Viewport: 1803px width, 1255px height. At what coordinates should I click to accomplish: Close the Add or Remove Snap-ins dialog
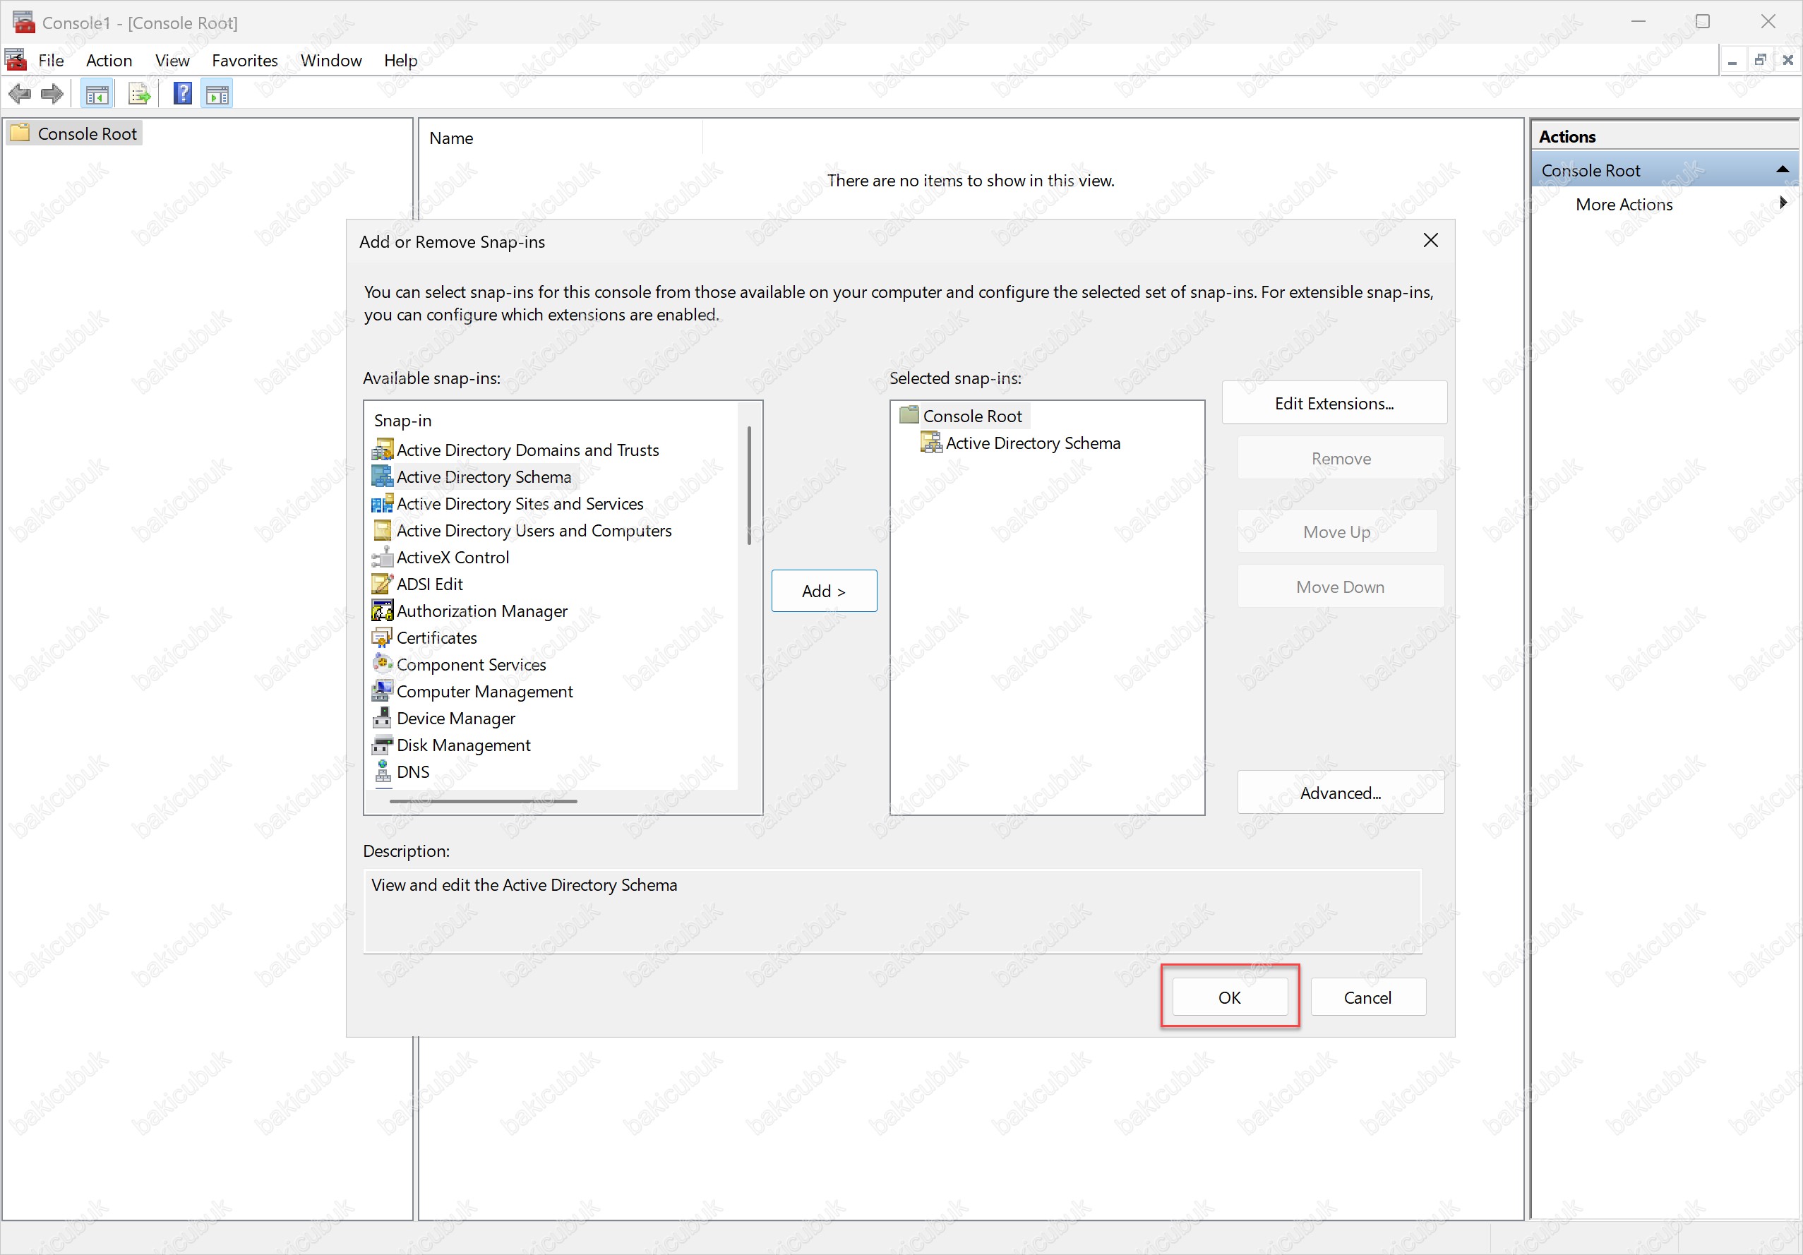pyautogui.click(x=1430, y=240)
